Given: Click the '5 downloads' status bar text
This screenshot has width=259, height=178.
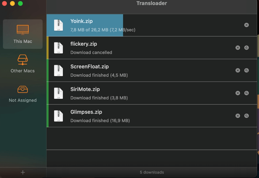Looking at the screenshot, I should (x=152, y=172).
